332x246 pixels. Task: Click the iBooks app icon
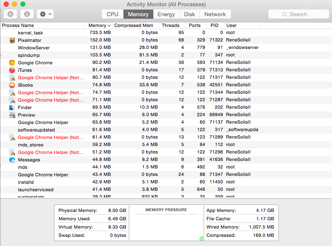click(x=12, y=85)
